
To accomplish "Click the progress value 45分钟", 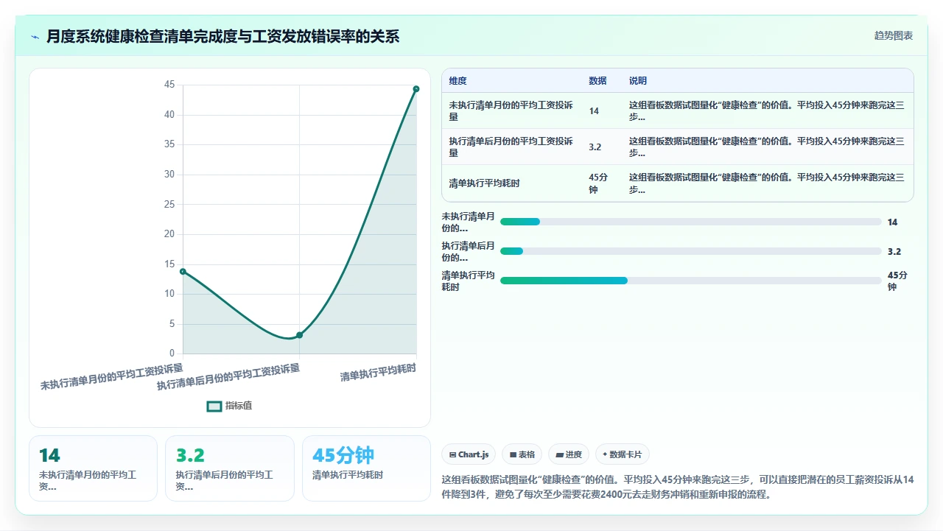I will coord(897,281).
